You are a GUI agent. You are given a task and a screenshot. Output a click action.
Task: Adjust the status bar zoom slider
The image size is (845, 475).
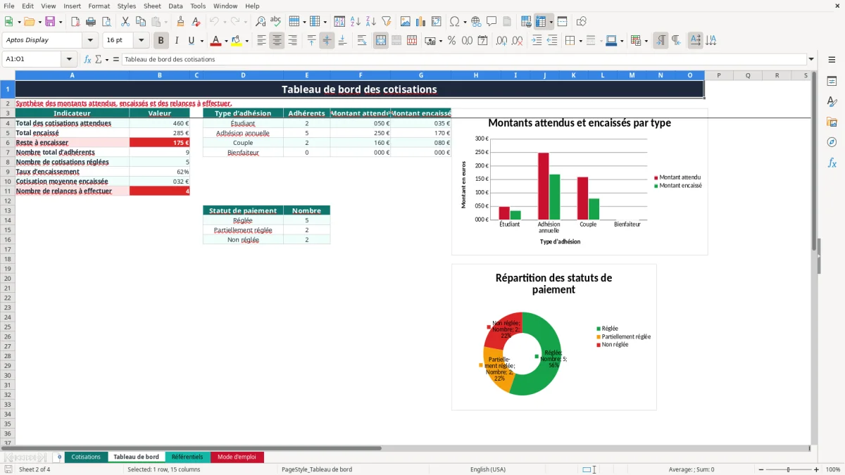tap(788, 469)
